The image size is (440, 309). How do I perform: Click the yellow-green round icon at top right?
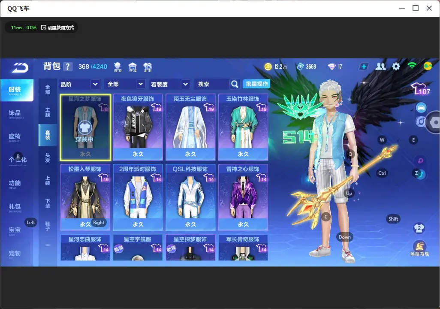[428, 66]
